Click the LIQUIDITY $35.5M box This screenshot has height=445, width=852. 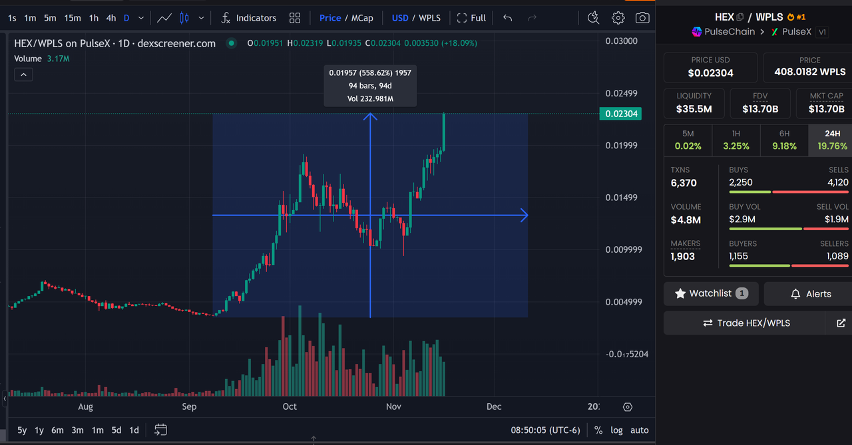coord(694,103)
